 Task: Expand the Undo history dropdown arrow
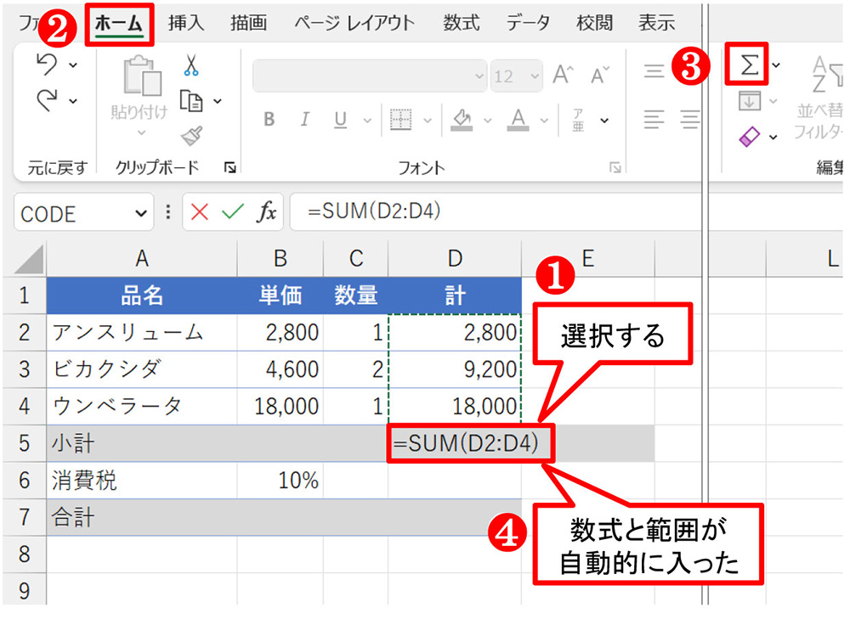[x=72, y=65]
